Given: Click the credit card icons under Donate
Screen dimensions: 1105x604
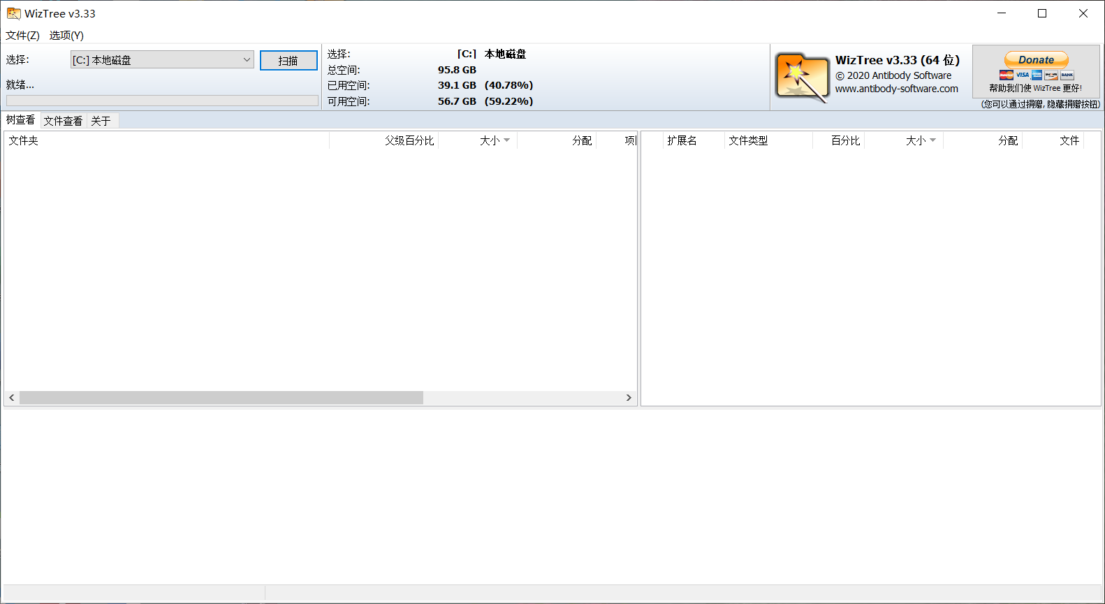Looking at the screenshot, I should click(x=1037, y=75).
